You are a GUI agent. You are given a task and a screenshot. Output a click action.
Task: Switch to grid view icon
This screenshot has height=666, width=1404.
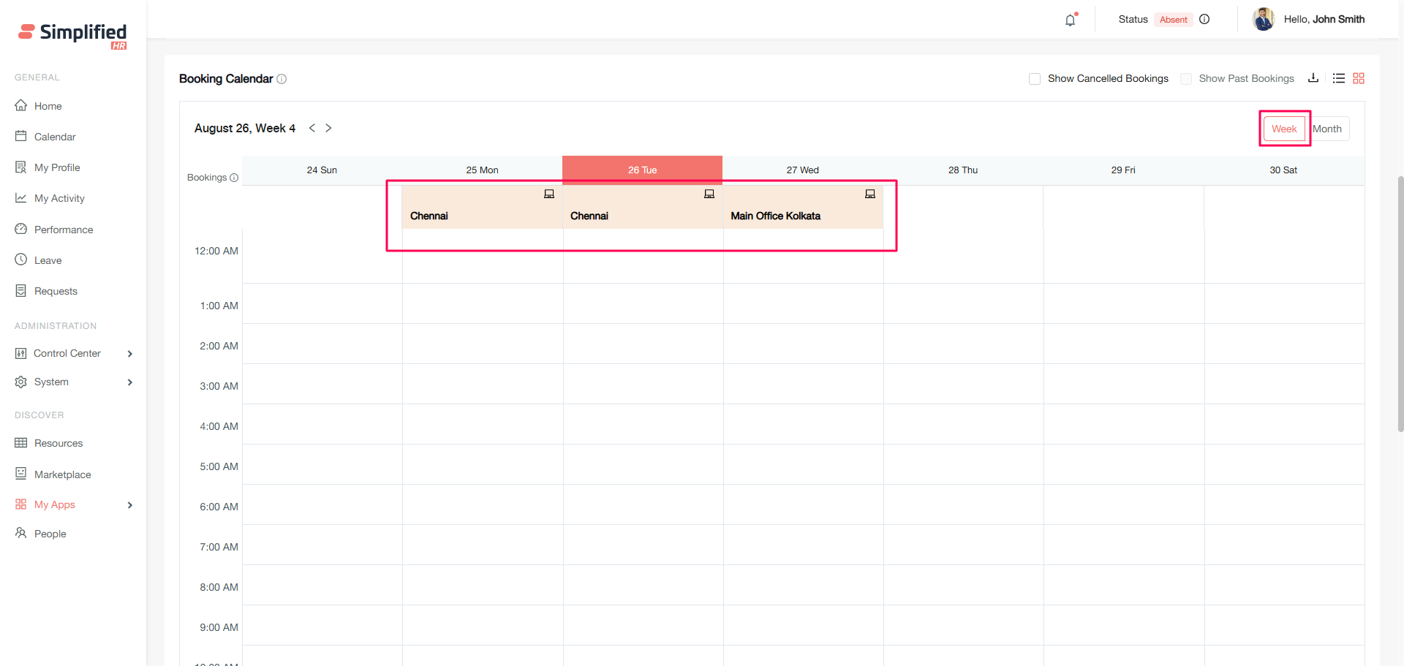point(1359,78)
